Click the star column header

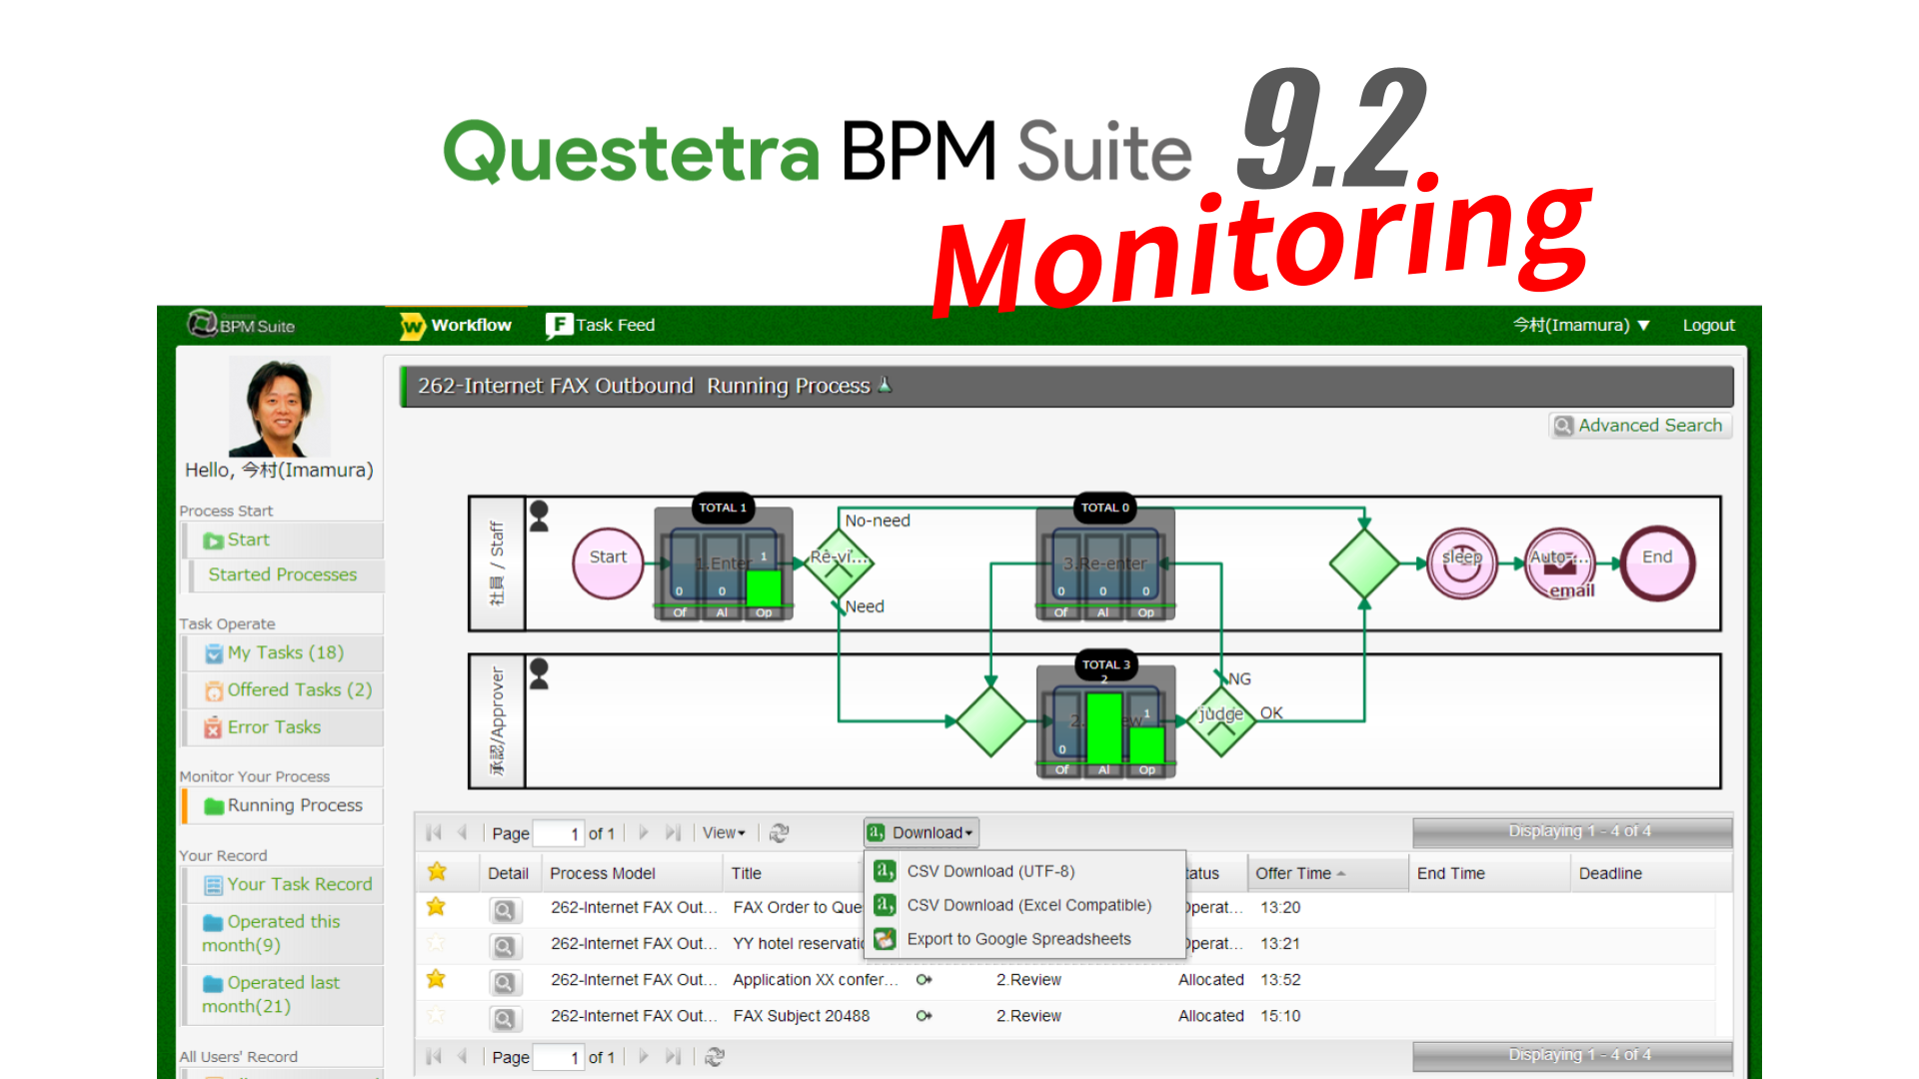pos(437,871)
